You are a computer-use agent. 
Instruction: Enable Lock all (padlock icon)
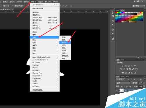point(130,87)
